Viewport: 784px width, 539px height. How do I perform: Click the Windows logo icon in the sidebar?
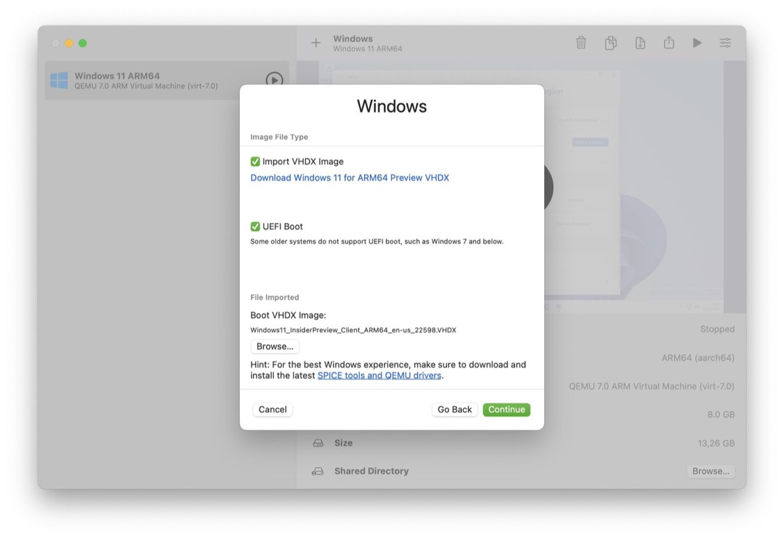pos(59,80)
